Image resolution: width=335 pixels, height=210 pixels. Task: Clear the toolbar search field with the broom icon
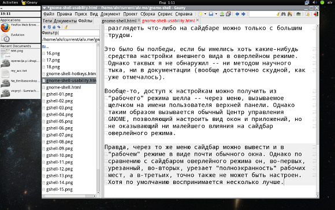tap(278, 14)
